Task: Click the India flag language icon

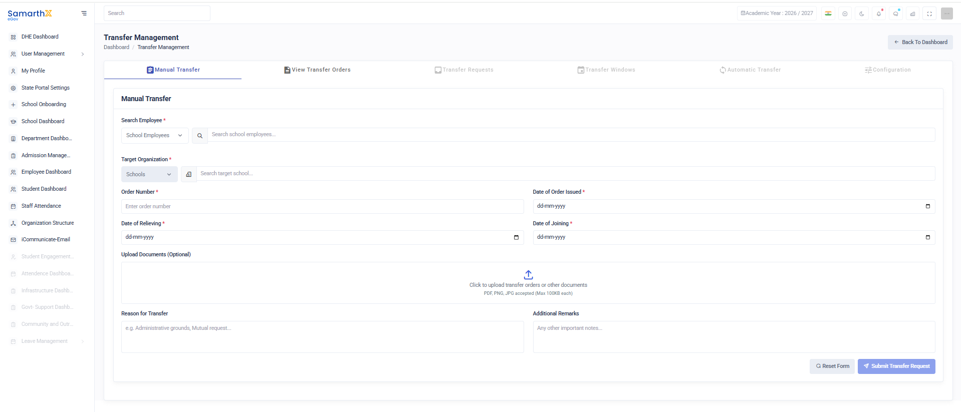Action: (828, 14)
